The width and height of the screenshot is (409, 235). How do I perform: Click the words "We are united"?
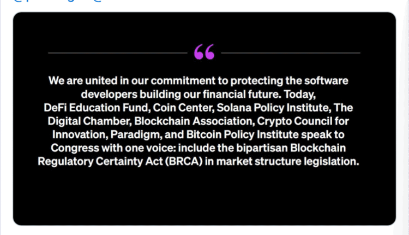click(77, 81)
